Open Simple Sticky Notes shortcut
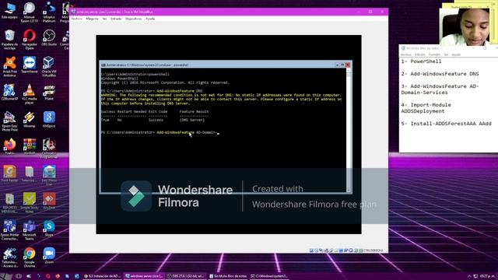This screenshot has width=498, height=280. tap(30, 202)
